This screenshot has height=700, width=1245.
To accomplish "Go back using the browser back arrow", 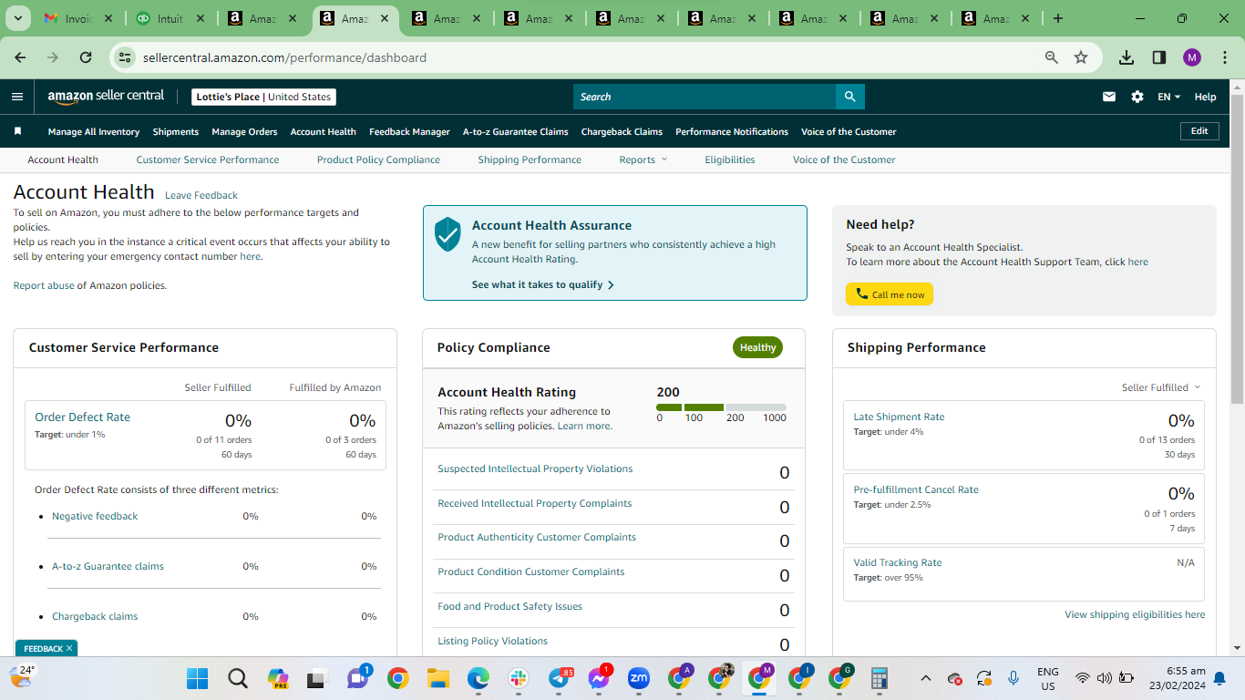I will 20,57.
